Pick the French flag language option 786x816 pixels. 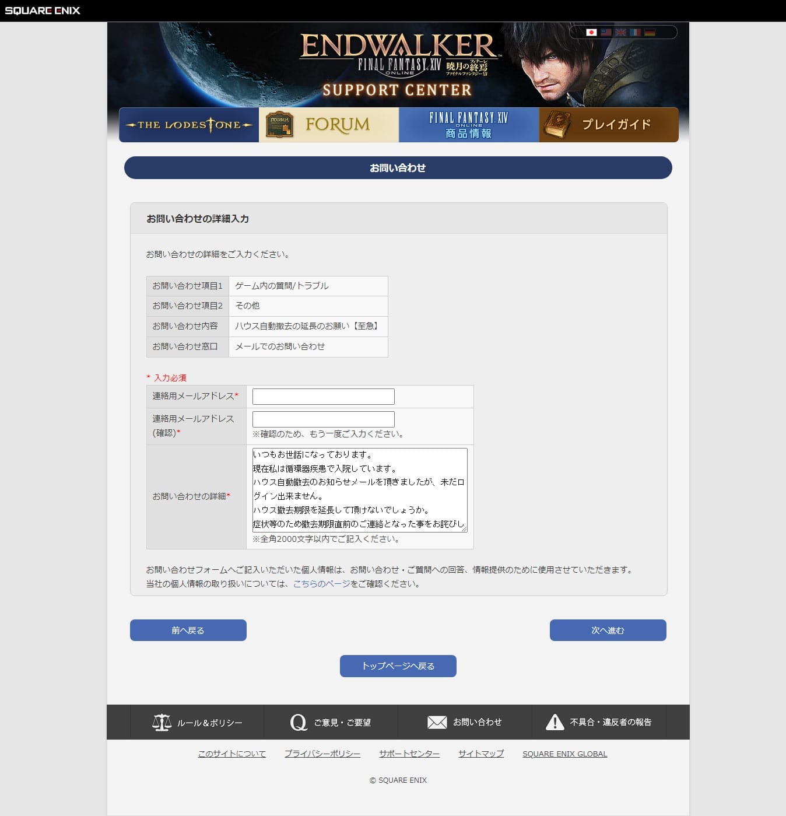tap(635, 33)
